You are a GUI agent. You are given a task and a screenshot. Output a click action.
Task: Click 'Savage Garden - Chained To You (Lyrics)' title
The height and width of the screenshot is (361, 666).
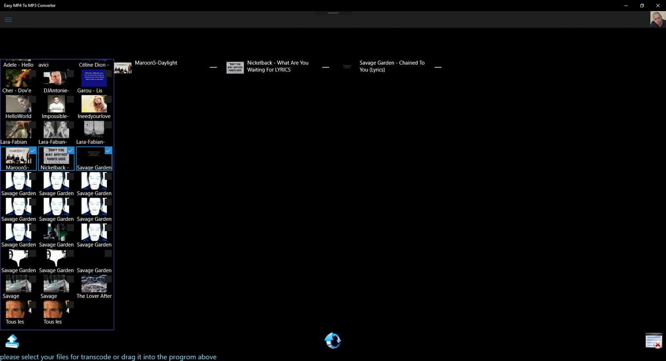point(392,66)
